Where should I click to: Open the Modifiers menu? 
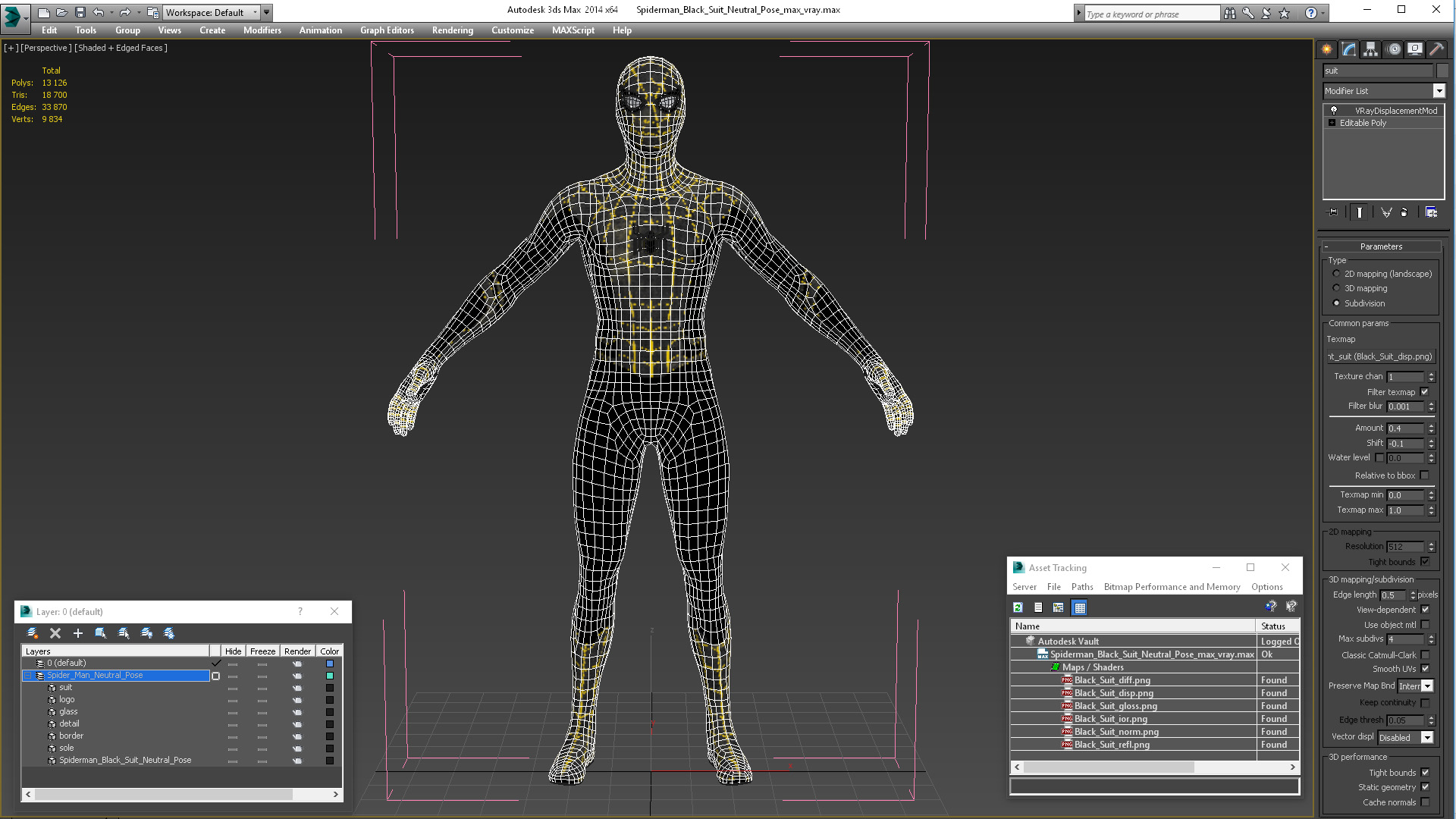(x=262, y=30)
